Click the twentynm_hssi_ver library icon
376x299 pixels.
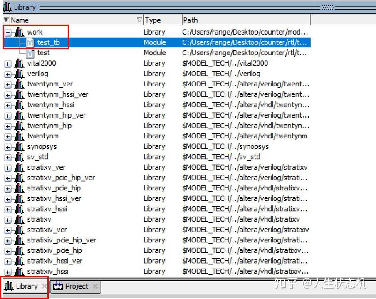(19, 95)
